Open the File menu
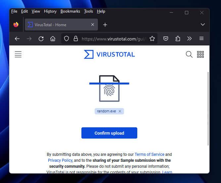 [14, 11]
